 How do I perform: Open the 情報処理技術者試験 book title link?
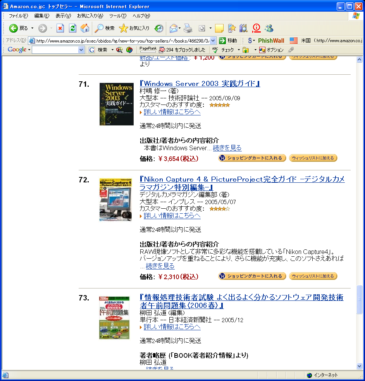coord(242,301)
